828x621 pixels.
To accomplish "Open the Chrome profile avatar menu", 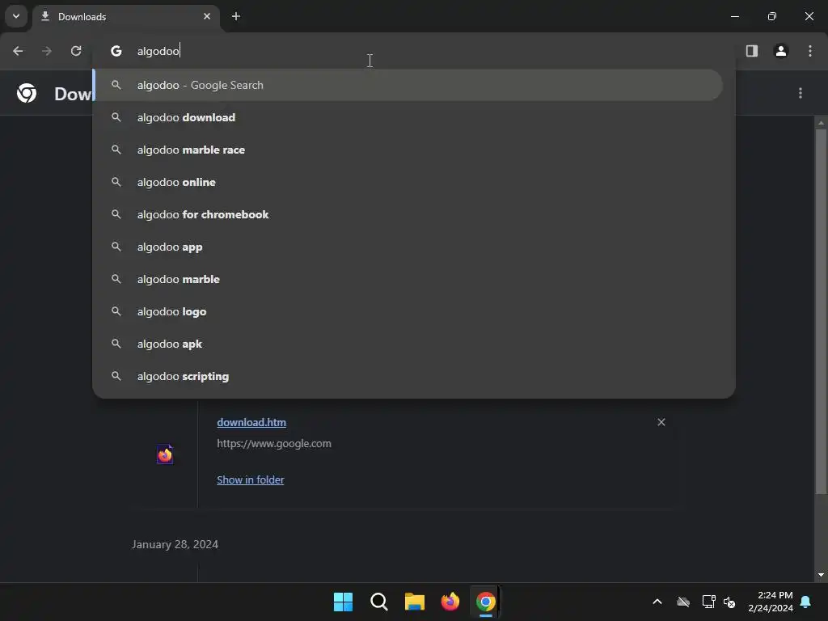I will pos(780,51).
